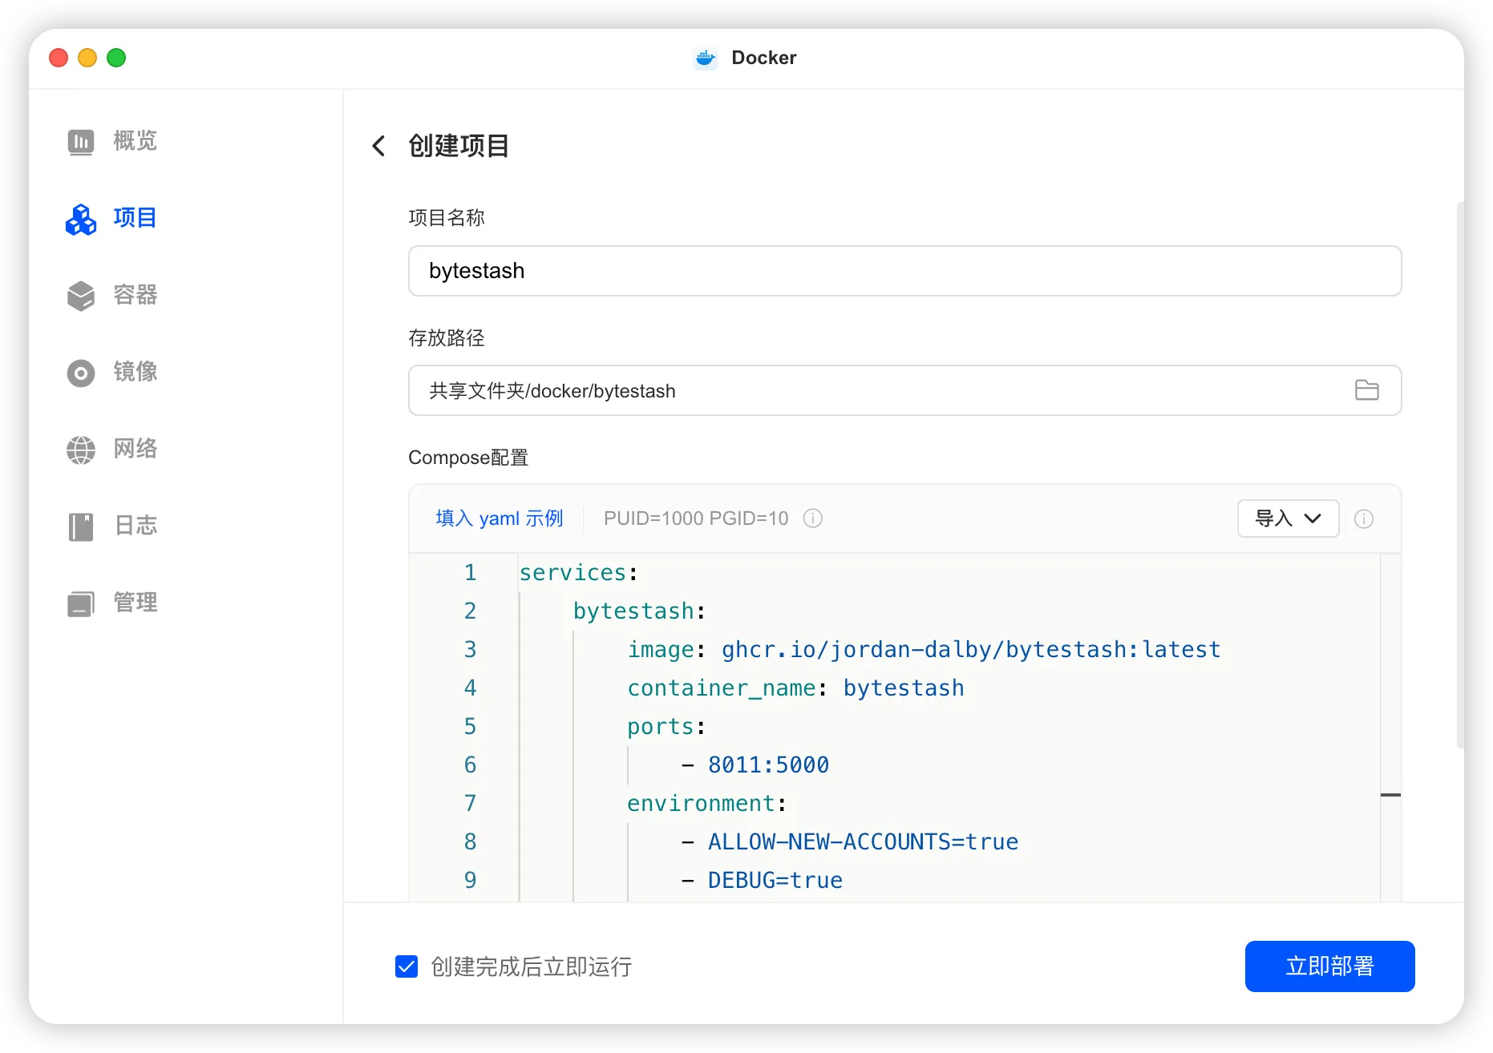This screenshot has height=1053, width=1493.
Task: Click the Compose配置 label
Action: [x=468, y=458]
